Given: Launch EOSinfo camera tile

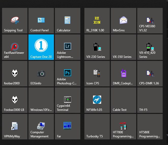Looking at the screenshot, I should [41, 74].
